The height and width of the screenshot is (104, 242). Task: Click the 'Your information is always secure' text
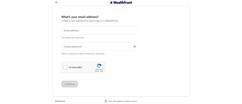[x=123, y=101]
